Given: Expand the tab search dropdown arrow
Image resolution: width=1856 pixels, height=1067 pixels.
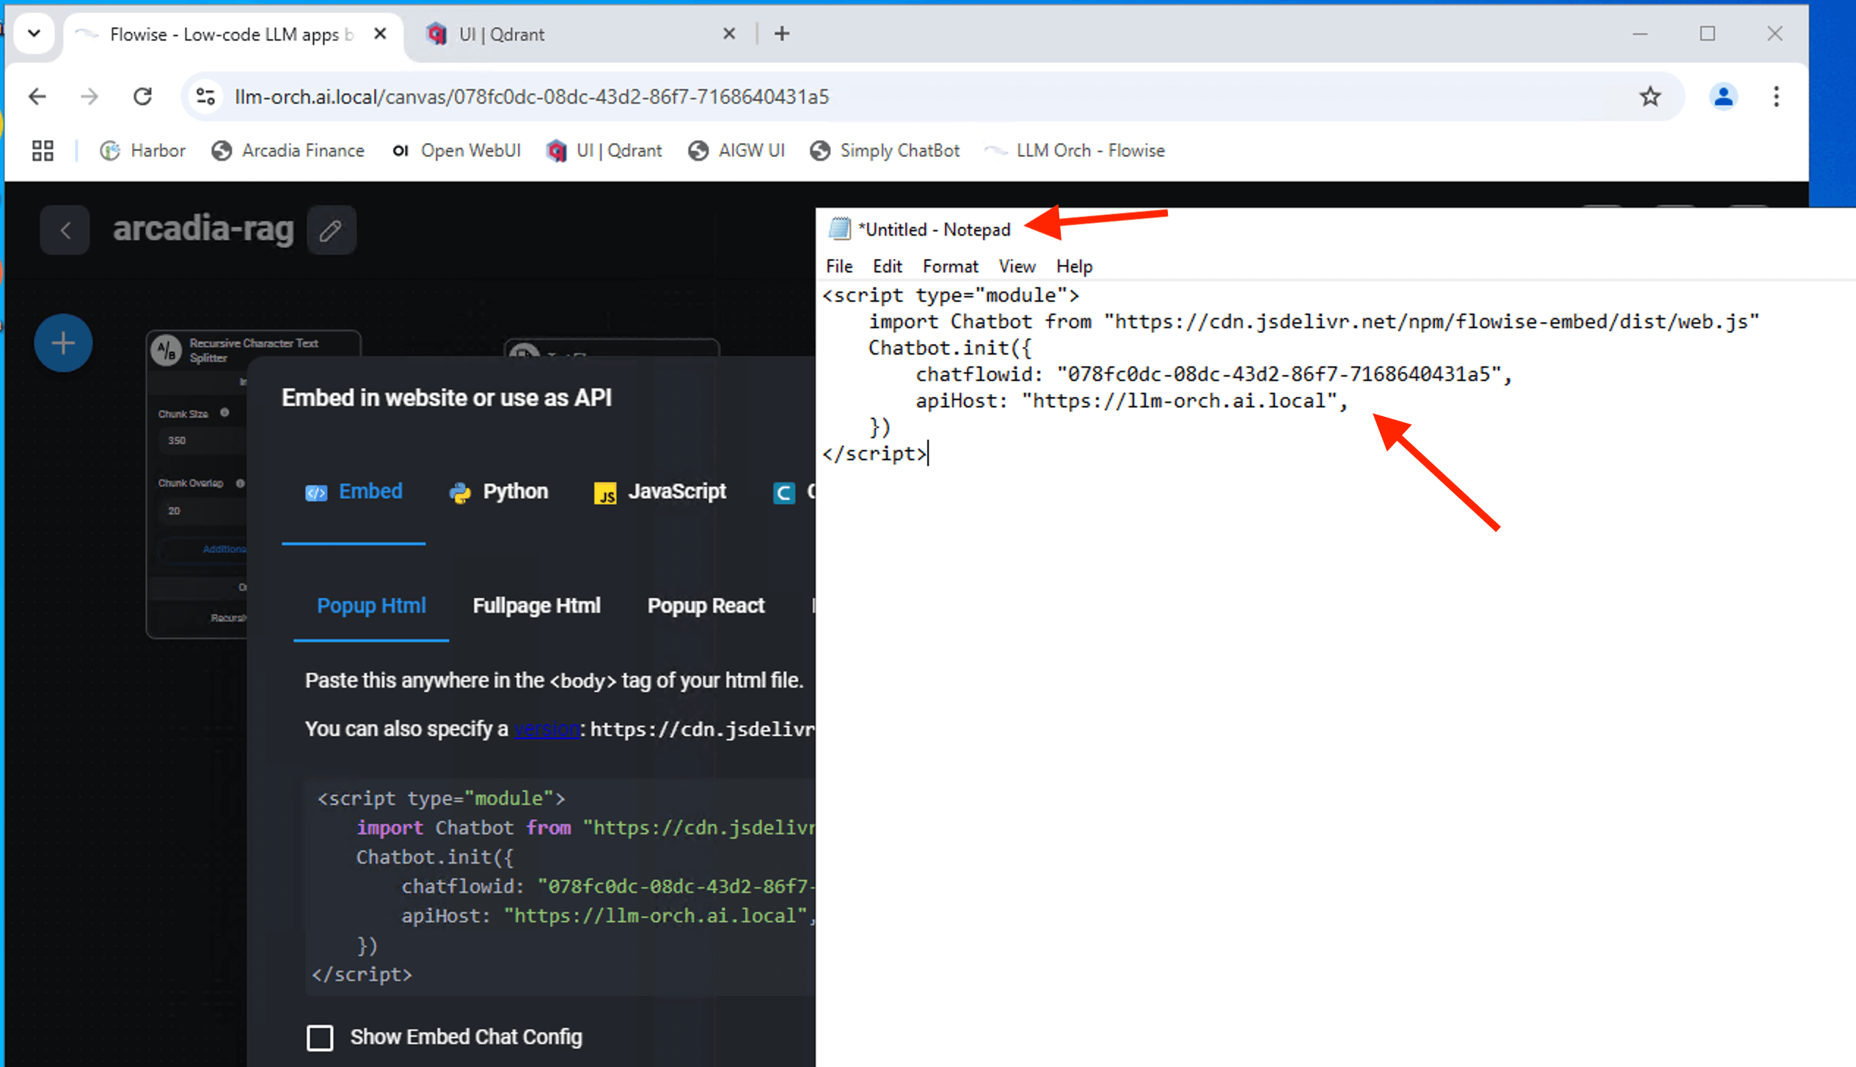Looking at the screenshot, I should point(34,33).
